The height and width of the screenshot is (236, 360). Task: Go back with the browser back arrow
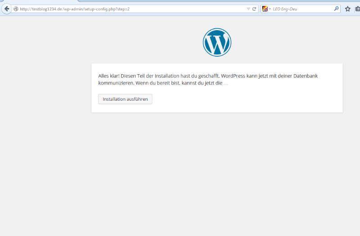tap(7, 9)
